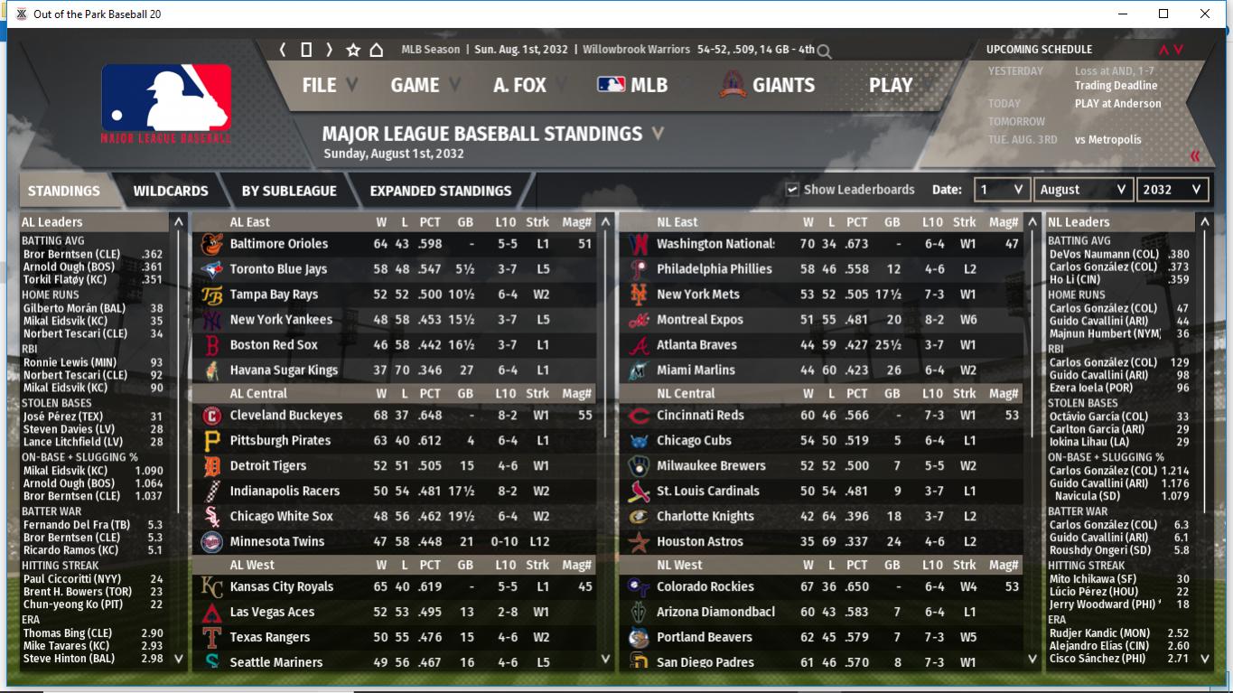
Task: Open the Indianapolis Racers team link
Action: pos(285,492)
